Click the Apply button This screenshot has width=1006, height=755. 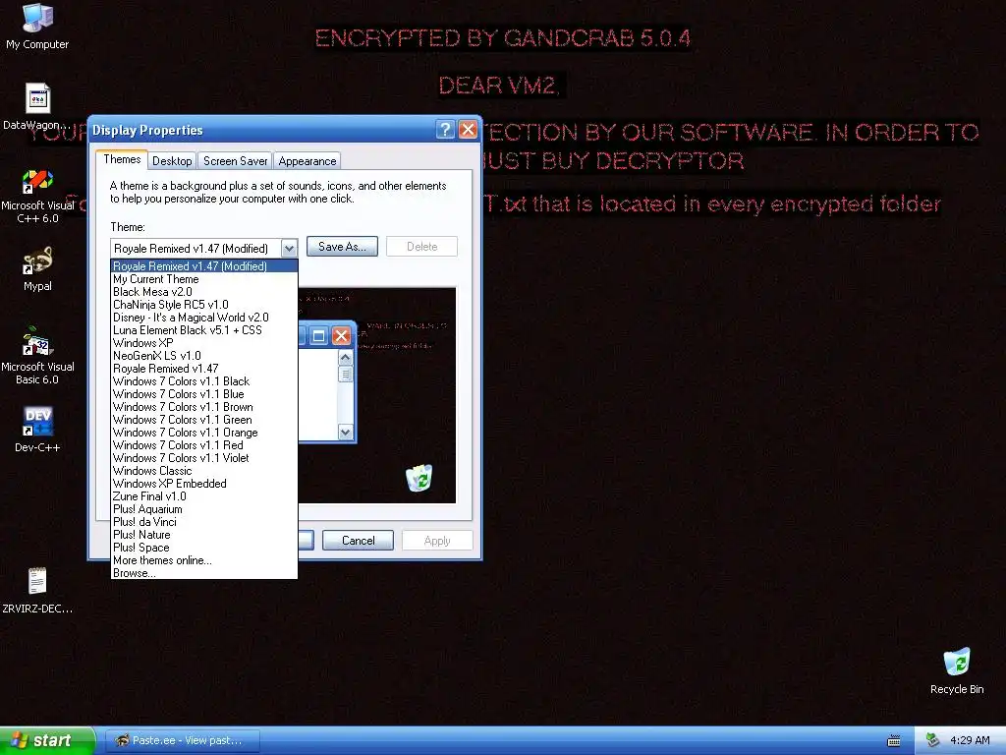437,541
